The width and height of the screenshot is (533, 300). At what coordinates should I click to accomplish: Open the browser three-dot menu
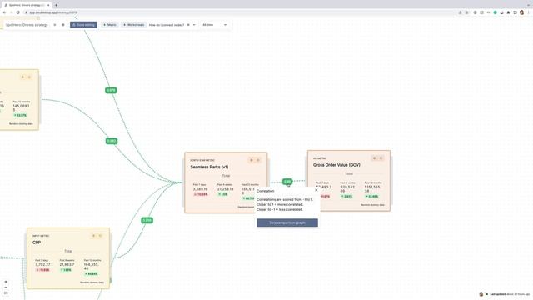pos(529,12)
